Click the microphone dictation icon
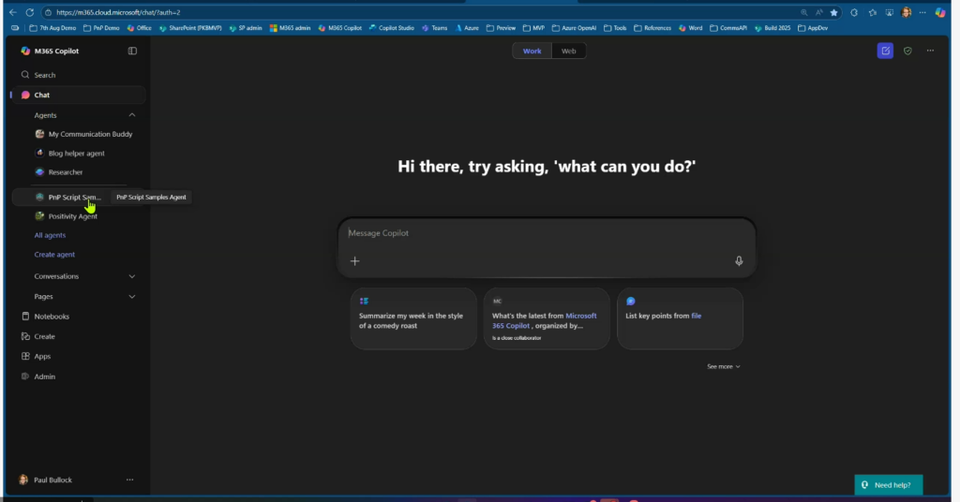This screenshot has height=502, width=960. (739, 261)
